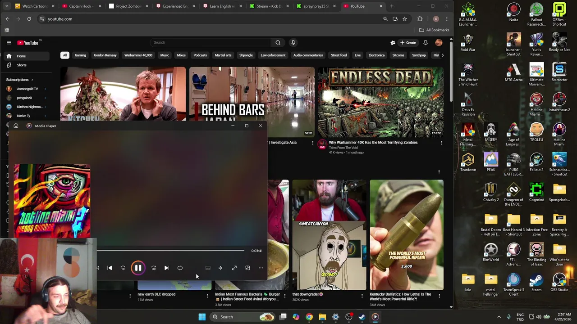Search YouTube by voice microphone
The height and width of the screenshot is (324, 577).
coord(293,42)
